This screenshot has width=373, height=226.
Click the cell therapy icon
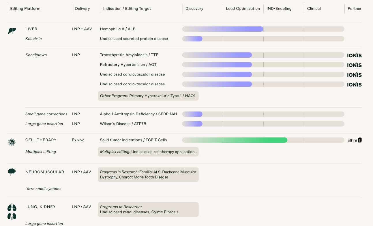click(12, 142)
